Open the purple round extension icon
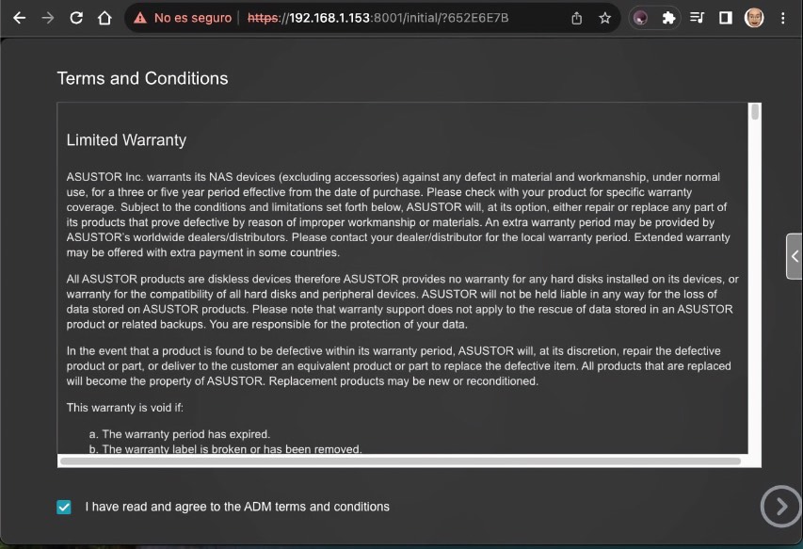The image size is (803, 549). pyautogui.click(x=640, y=18)
